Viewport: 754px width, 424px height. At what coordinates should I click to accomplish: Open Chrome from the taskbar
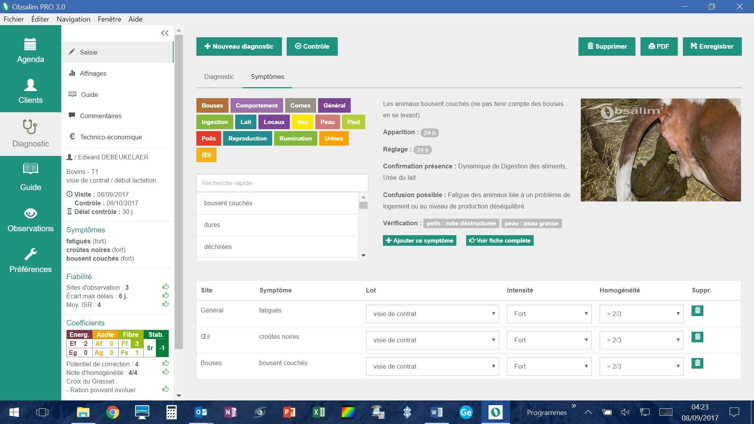pos(113,412)
